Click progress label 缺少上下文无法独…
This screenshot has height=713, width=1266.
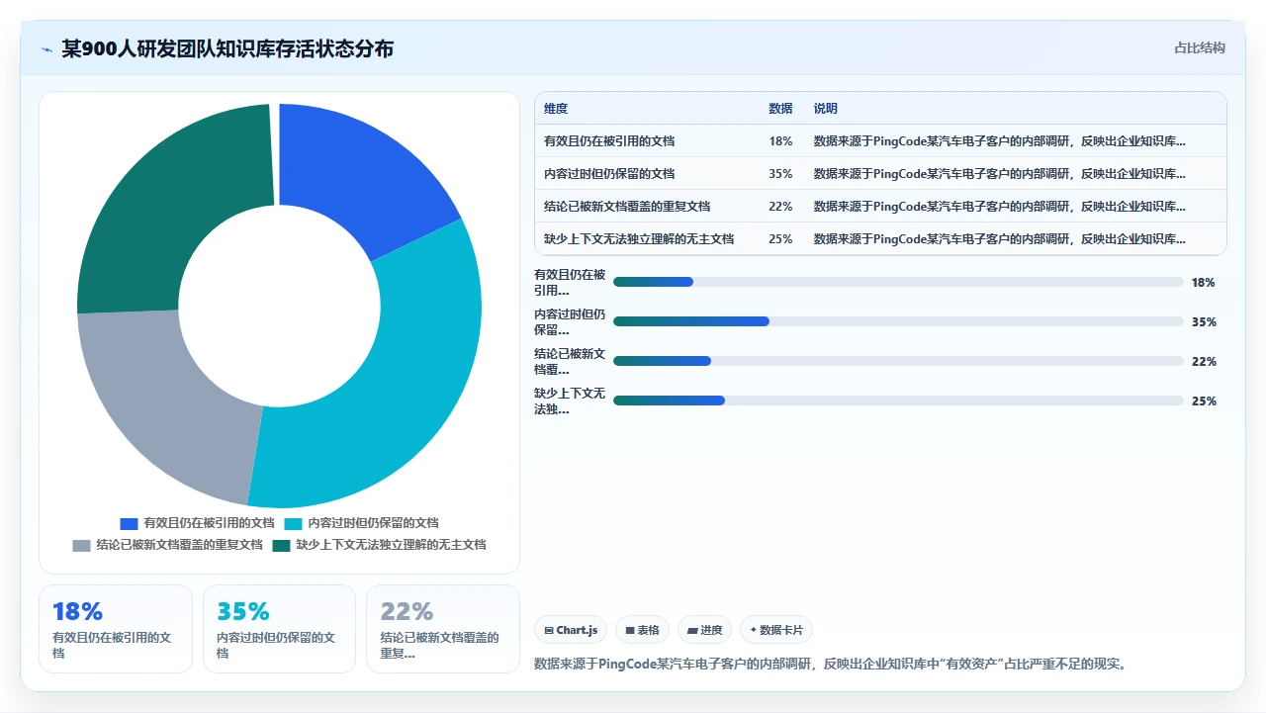(570, 401)
